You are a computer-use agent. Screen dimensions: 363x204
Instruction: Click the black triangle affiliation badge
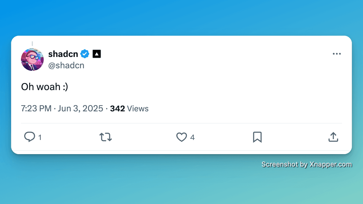tap(97, 54)
